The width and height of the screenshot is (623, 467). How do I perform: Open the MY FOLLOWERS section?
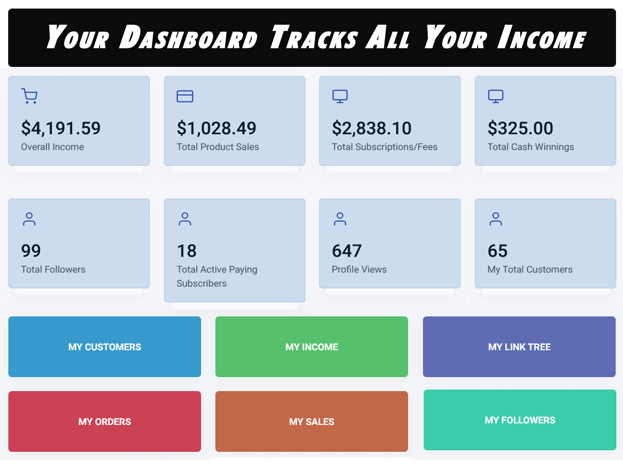coord(519,420)
